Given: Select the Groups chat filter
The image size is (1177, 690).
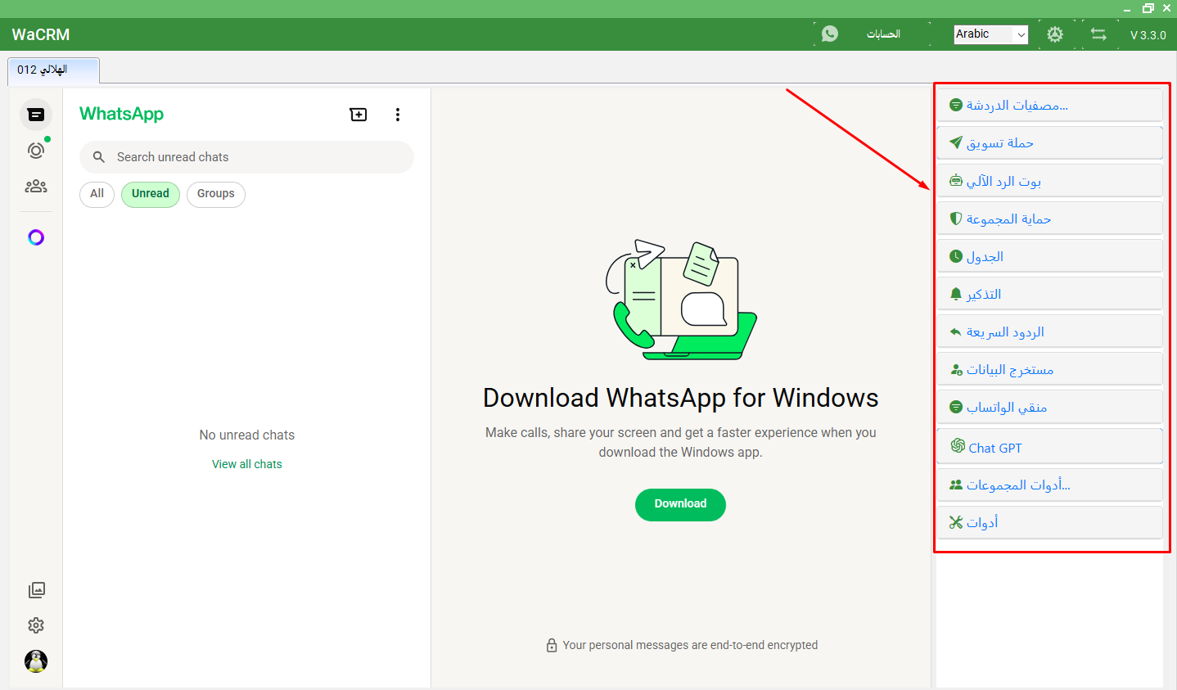Looking at the screenshot, I should [216, 194].
